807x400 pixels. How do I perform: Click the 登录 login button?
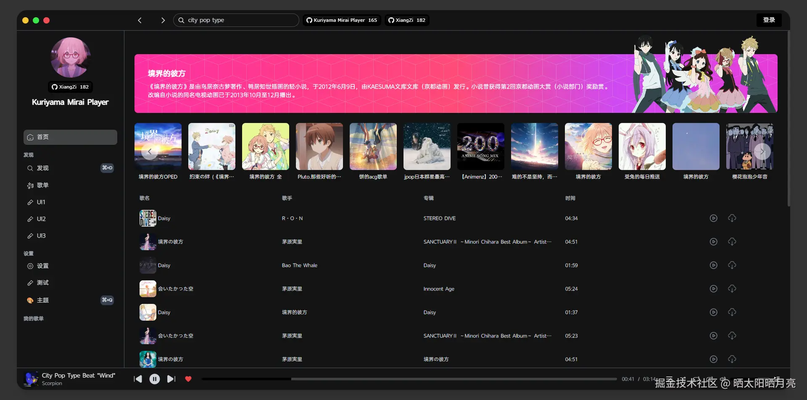pyautogui.click(x=769, y=20)
